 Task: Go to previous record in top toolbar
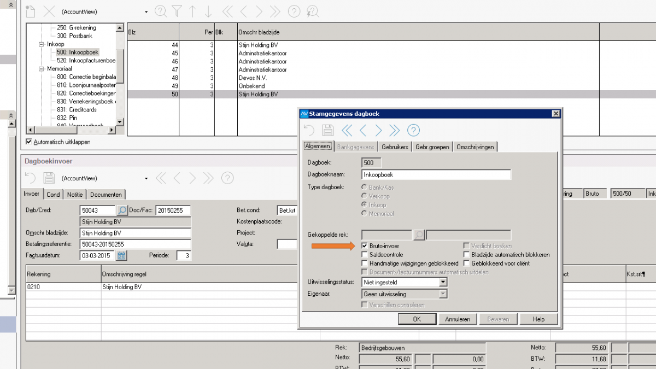pos(243,11)
